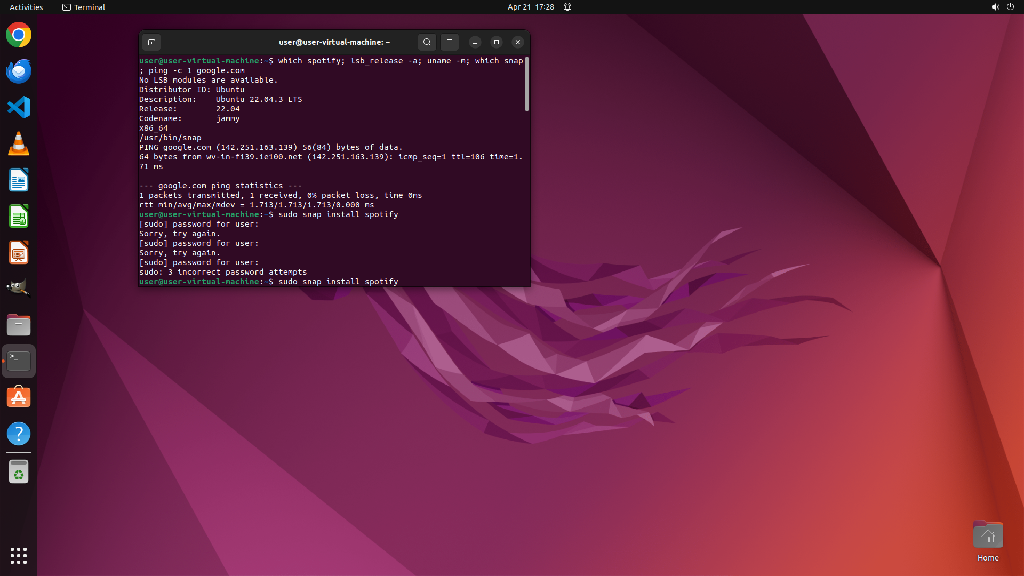Launch Visual Studio Code

point(19,108)
